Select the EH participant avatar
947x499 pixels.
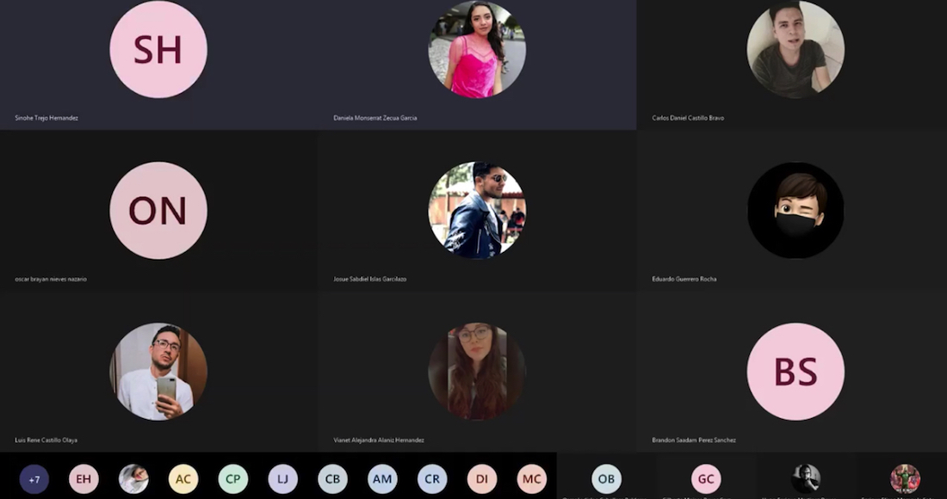point(84,479)
